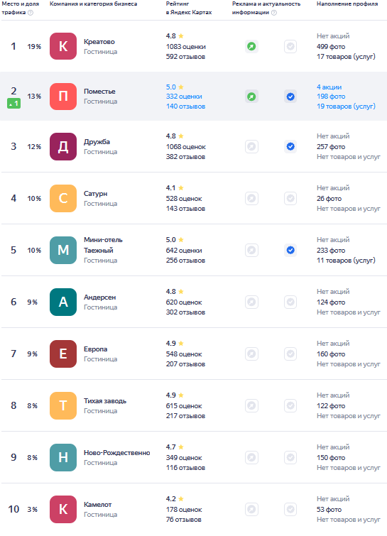This screenshot has height=536, width=387.
Task: Click the grey verification checkmark for Камелот
Action: coord(290,509)
